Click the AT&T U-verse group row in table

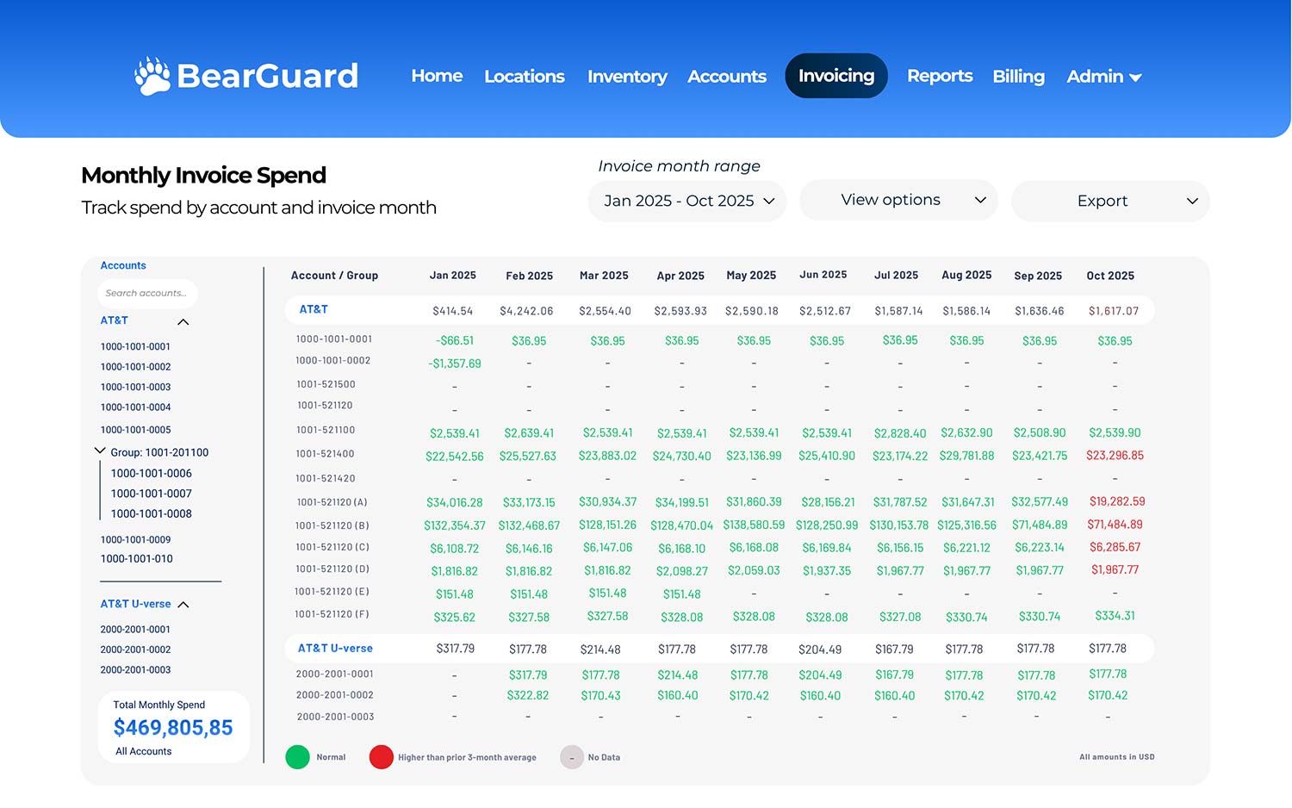click(x=719, y=649)
